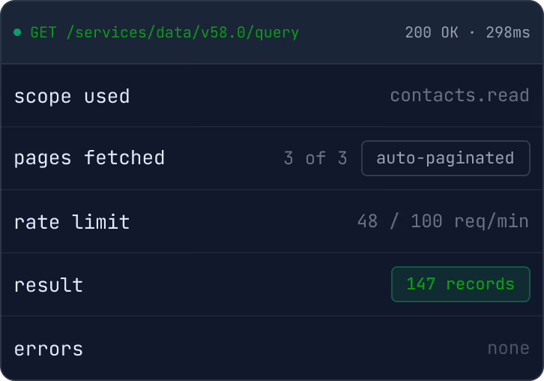
Task: Open the /services/data/v58.0/query endpoint path
Action: click(183, 33)
